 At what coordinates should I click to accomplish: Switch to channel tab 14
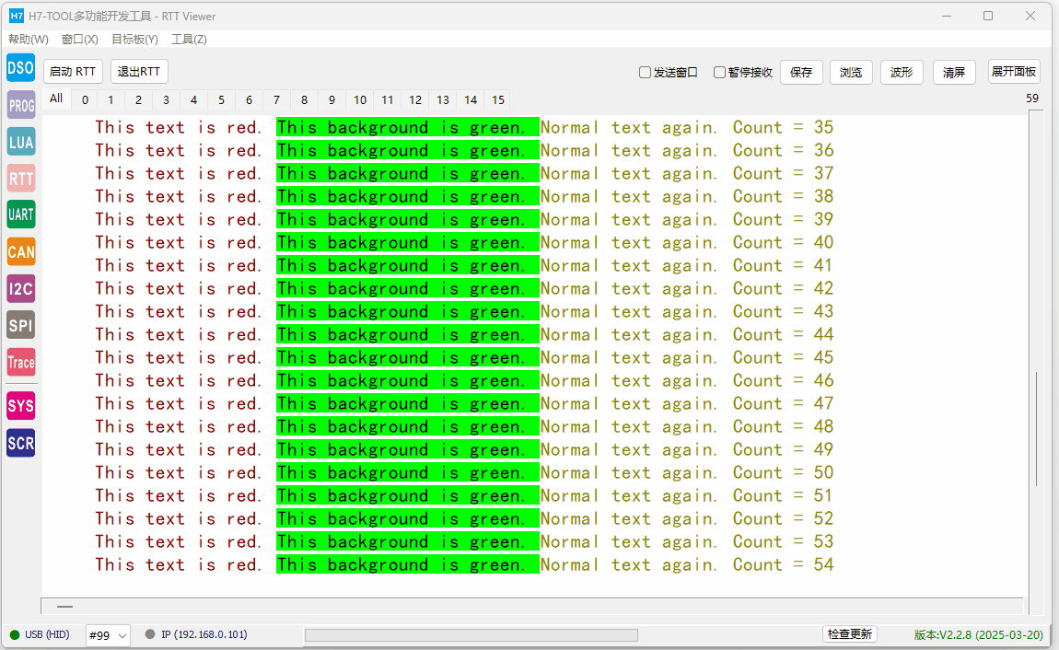tap(471, 100)
